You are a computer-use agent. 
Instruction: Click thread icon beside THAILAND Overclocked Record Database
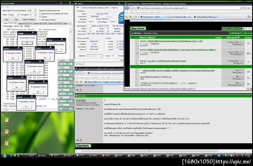point(137,43)
